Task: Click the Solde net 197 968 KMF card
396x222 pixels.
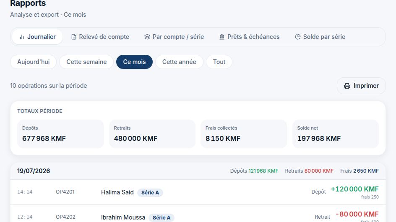Action: pyautogui.click(x=336, y=134)
